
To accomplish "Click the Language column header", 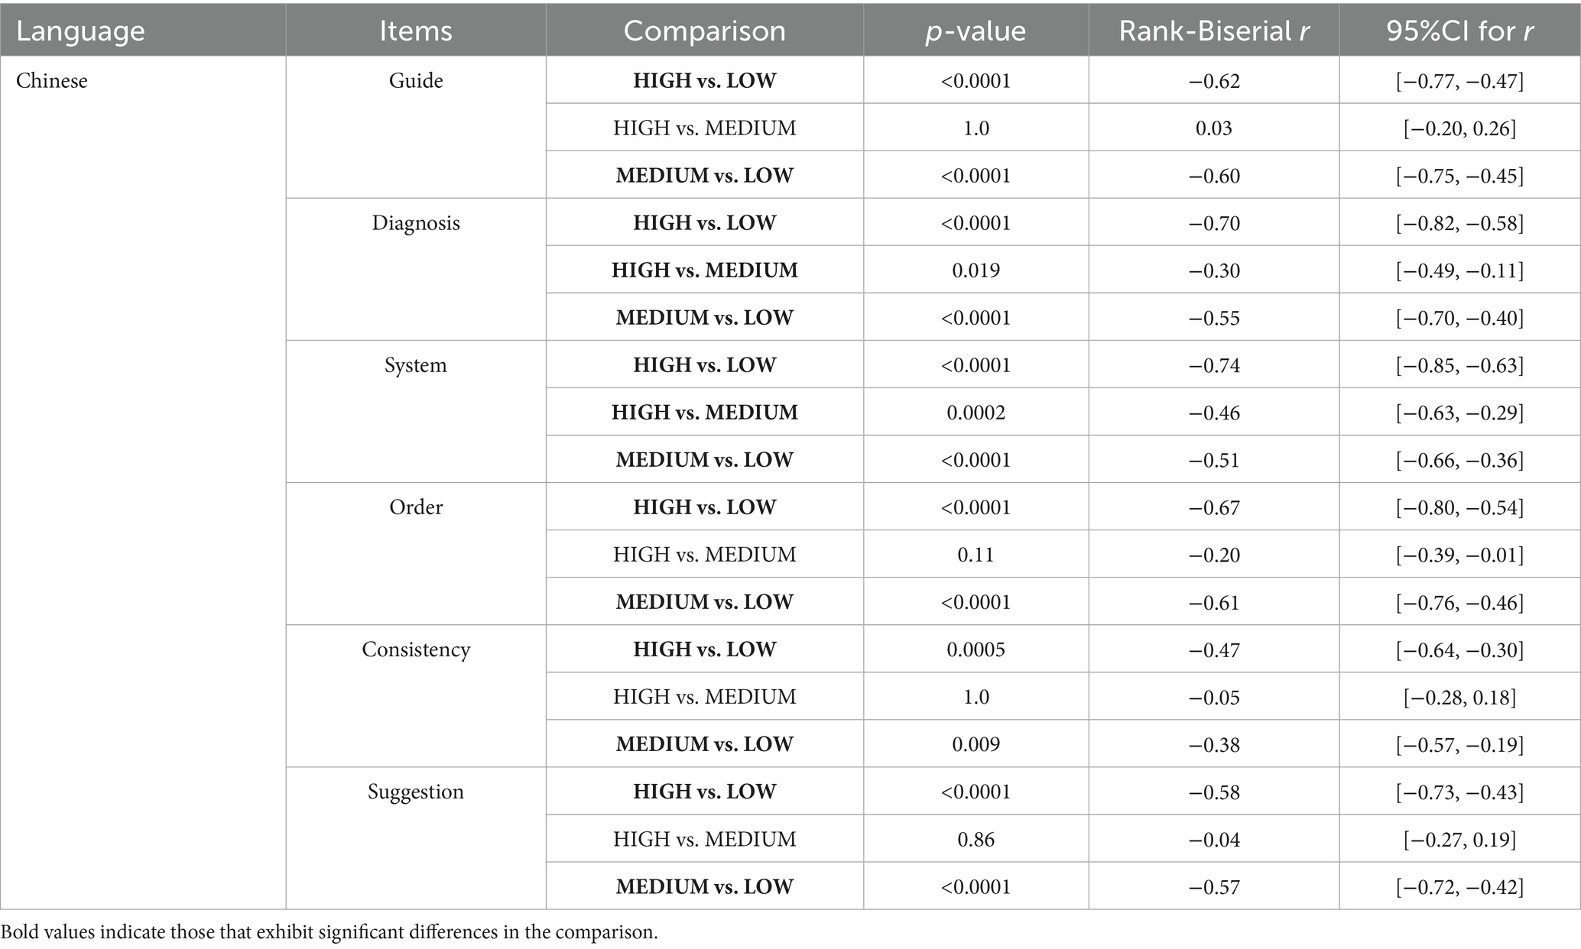I will point(80,31).
